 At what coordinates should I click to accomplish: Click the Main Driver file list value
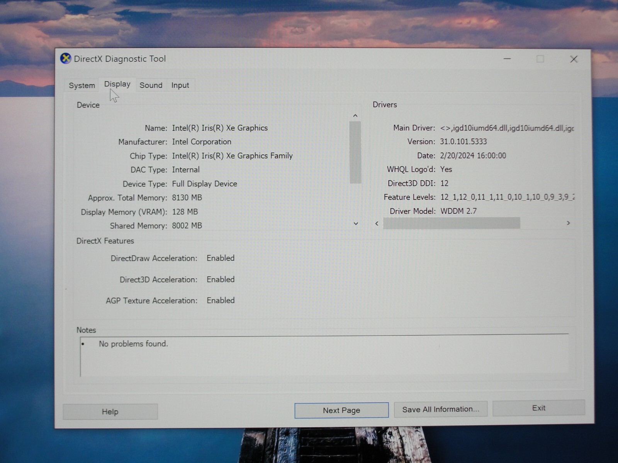pos(507,128)
